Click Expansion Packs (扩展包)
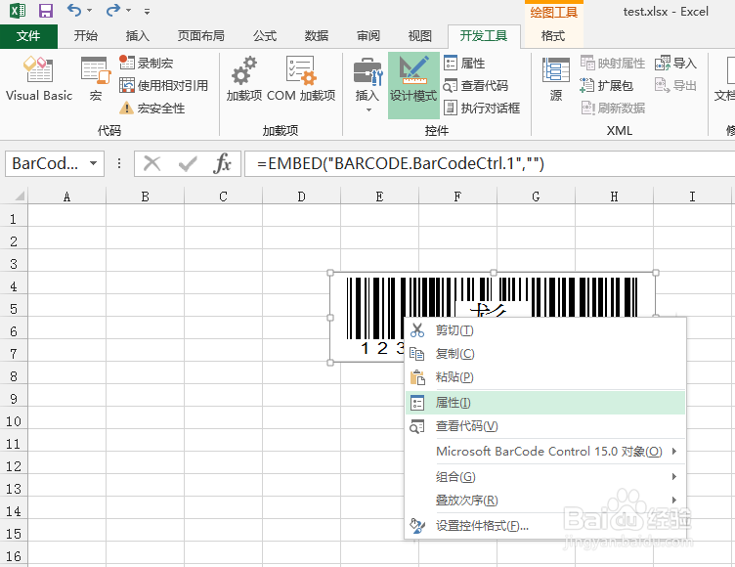The image size is (735, 567). [607, 85]
